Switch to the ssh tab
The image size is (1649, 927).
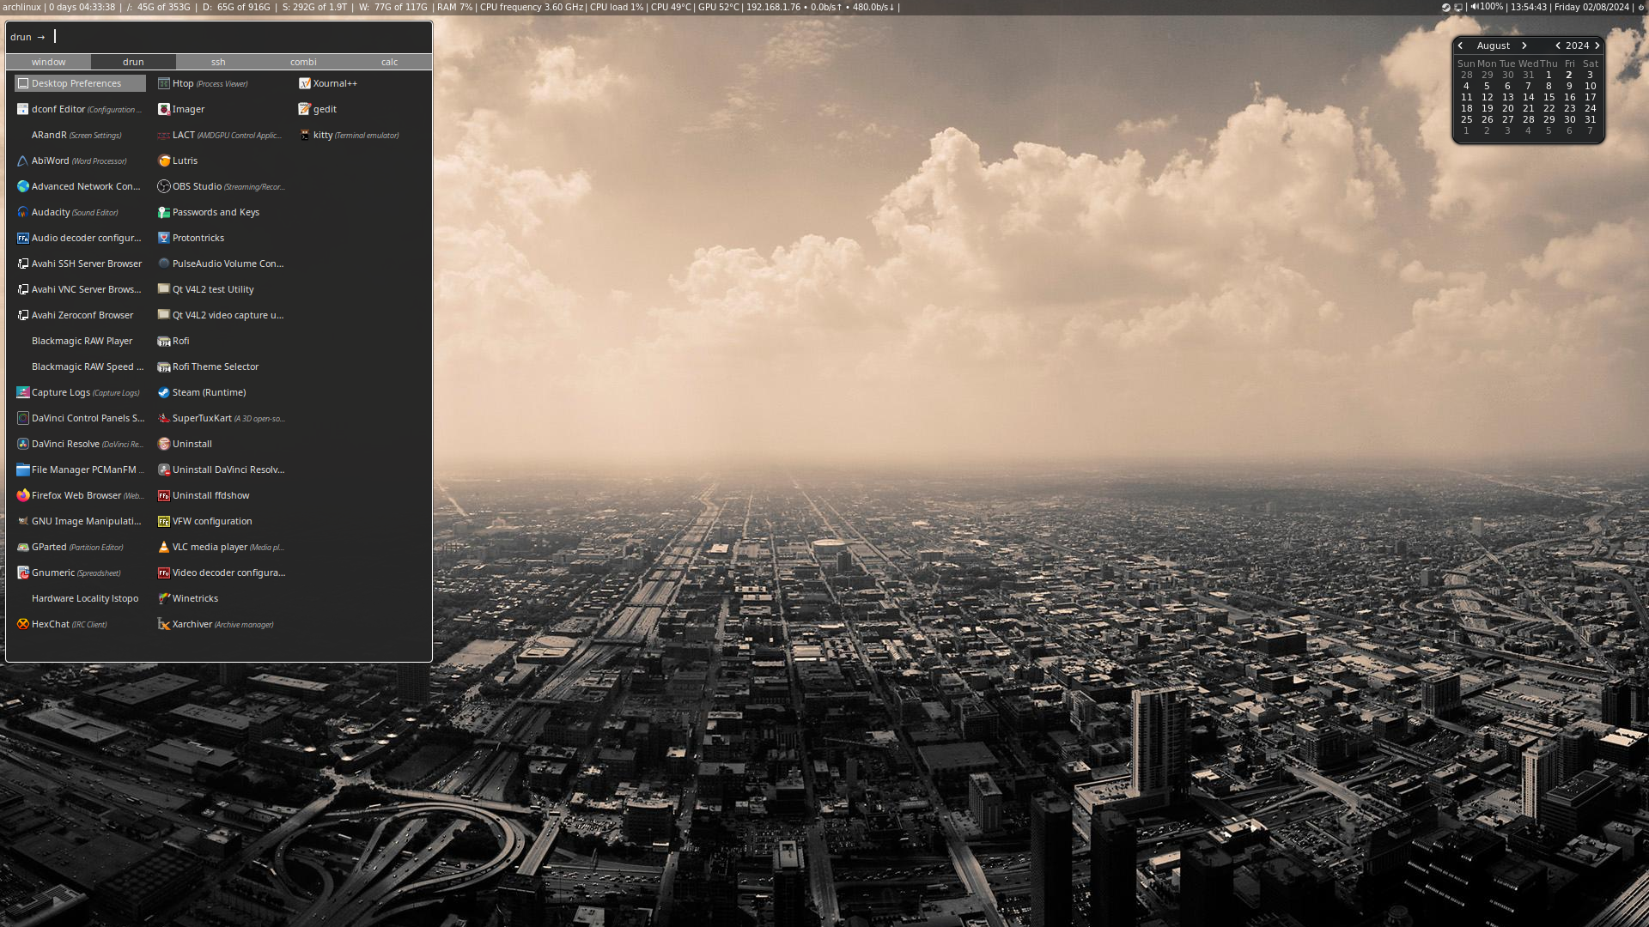[x=217, y=62]
